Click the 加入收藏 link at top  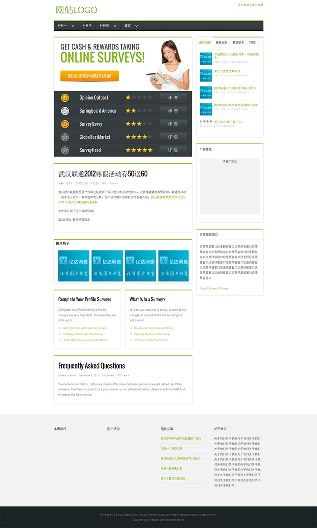(257, 5)
